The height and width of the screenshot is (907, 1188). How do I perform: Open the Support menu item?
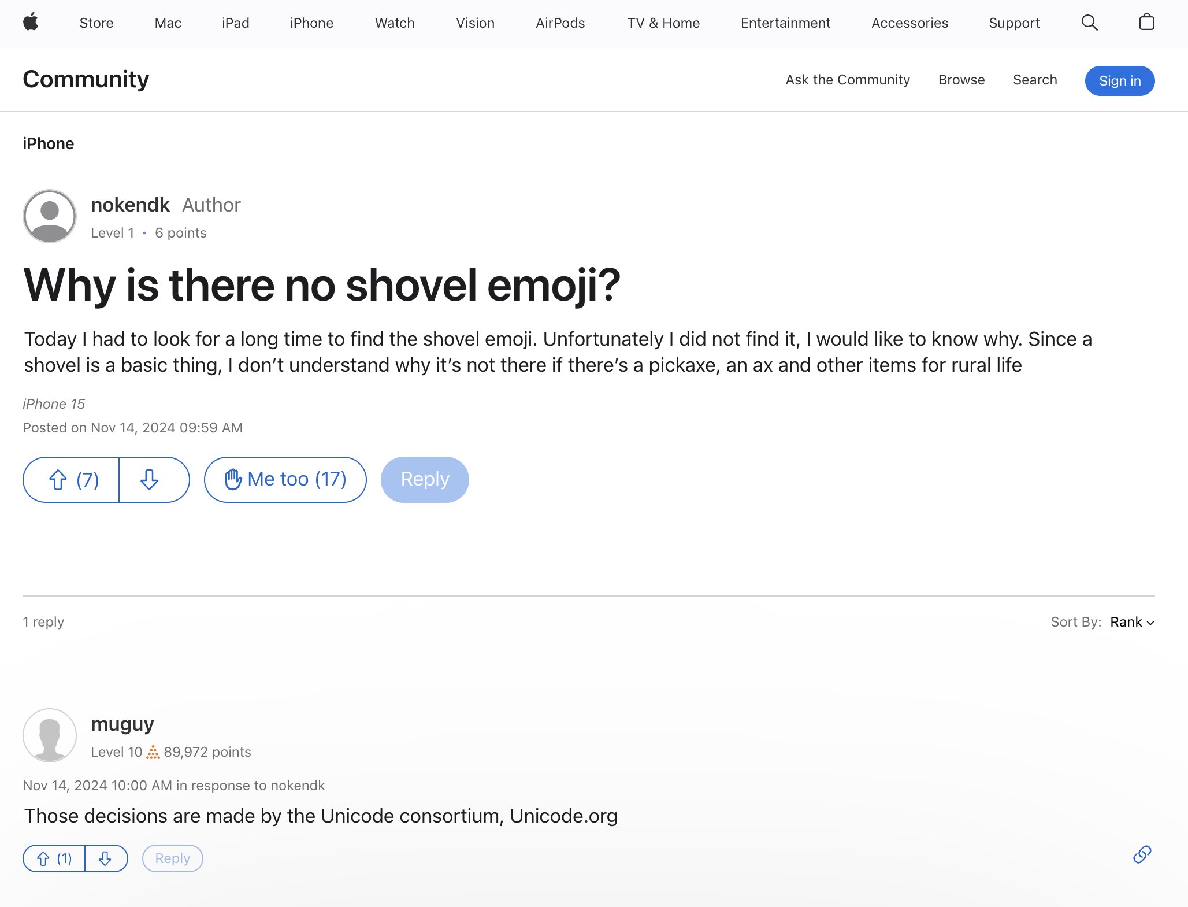click(x=1013, y=23)
